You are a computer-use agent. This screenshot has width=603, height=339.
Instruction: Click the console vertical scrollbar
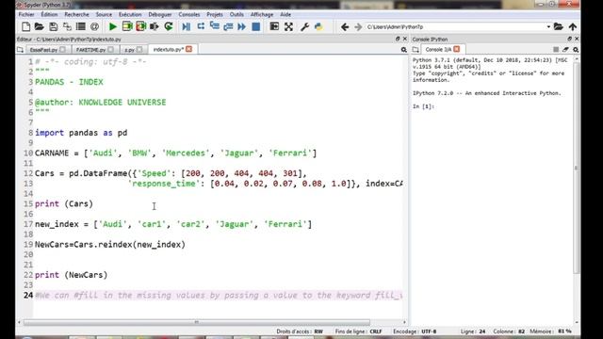576,168
